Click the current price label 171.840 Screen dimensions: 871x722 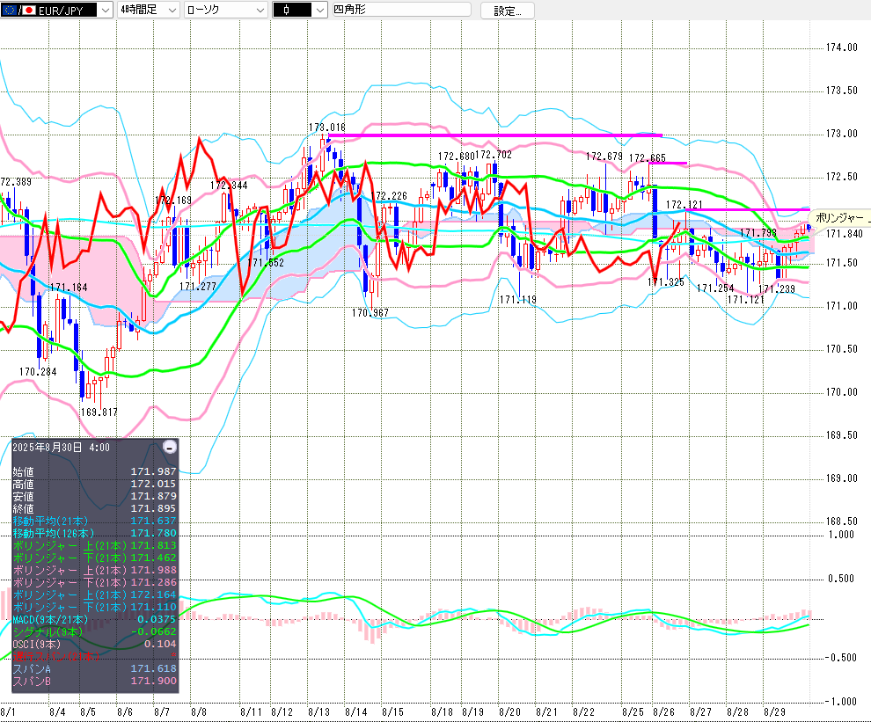(845, 234)
